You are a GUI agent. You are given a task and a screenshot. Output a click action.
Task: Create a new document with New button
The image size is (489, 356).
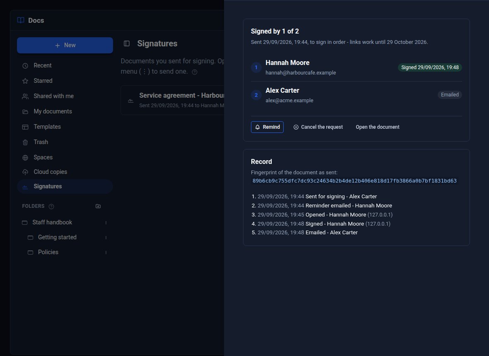pyautogui.click(x=65, y=45)
